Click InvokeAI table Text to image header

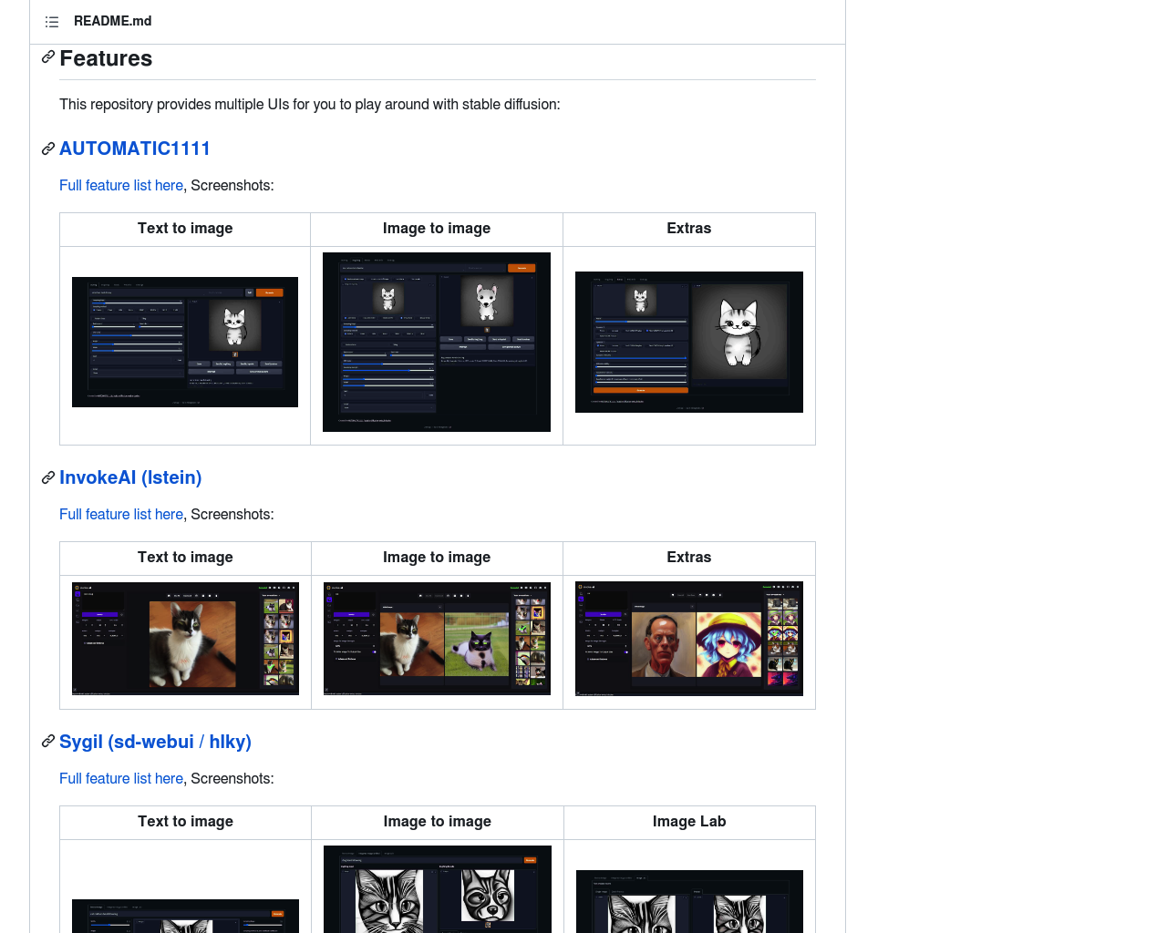tap(185, 557)
